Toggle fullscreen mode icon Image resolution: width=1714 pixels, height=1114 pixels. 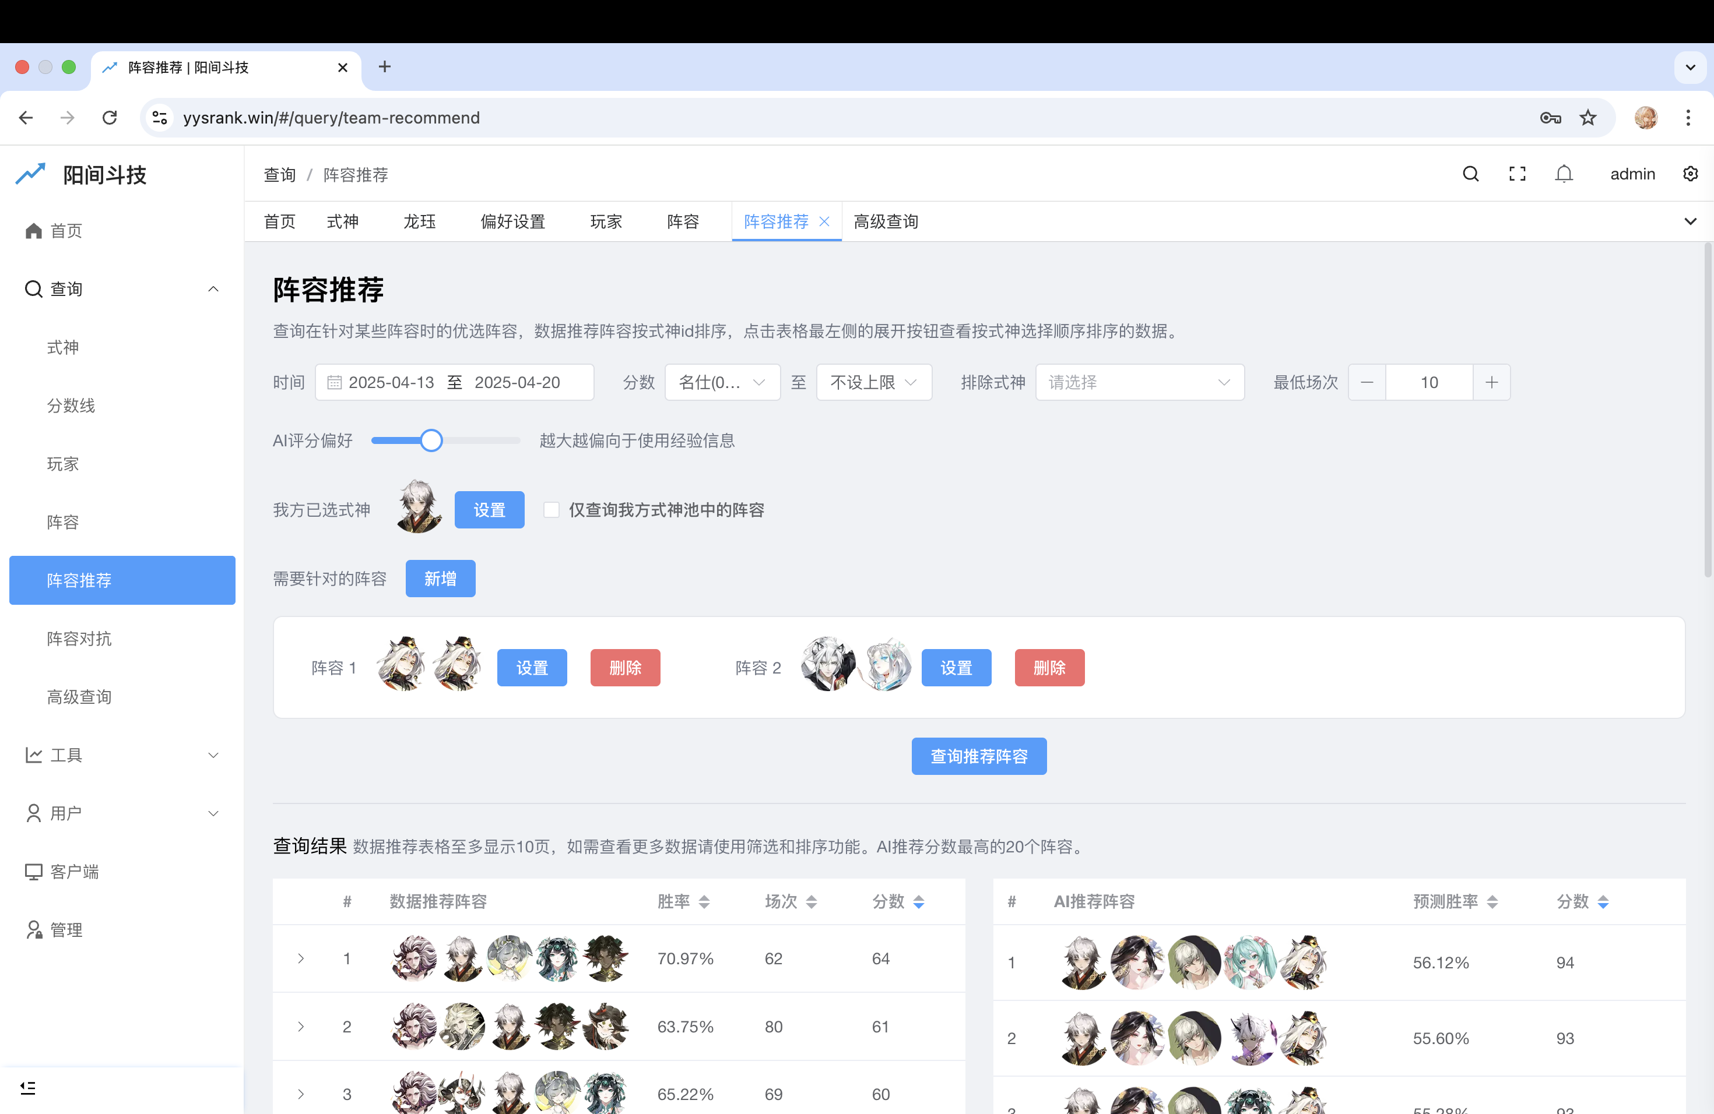(1517, 174)
